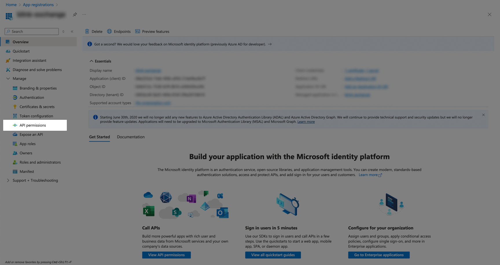
Task: Click the app registration tiles icon in header
Action: tap(9, 16)
